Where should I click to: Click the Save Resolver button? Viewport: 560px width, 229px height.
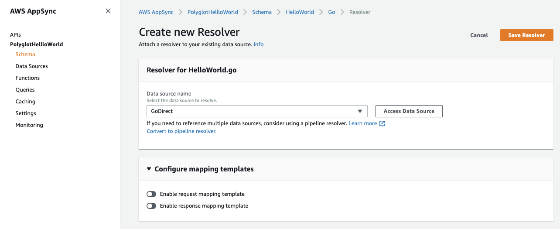pyautogui.click(x=526, y=35)
